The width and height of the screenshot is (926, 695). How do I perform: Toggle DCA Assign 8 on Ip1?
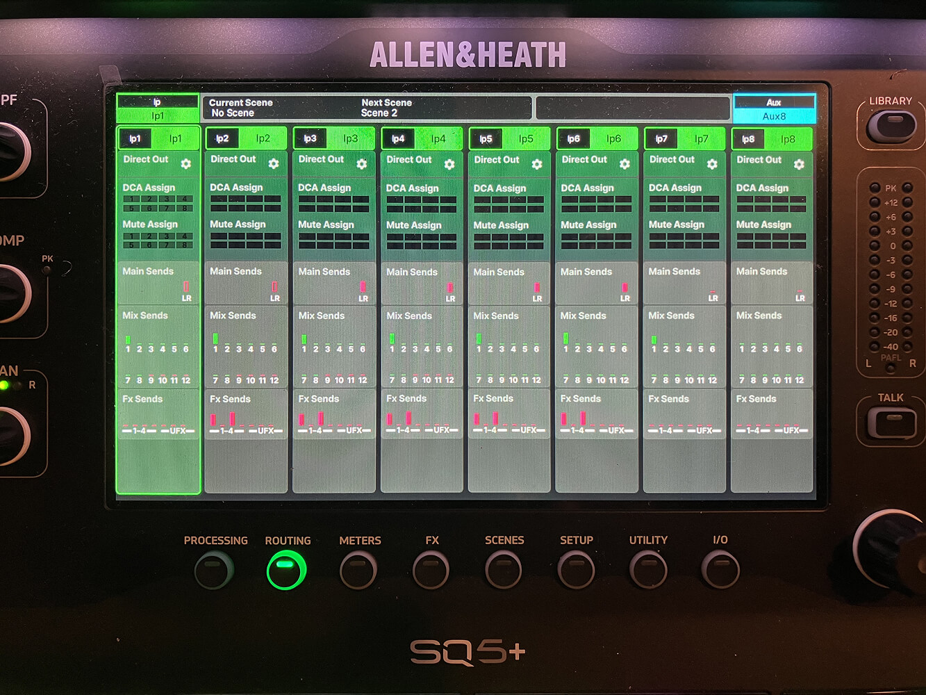tap(185, 208)
